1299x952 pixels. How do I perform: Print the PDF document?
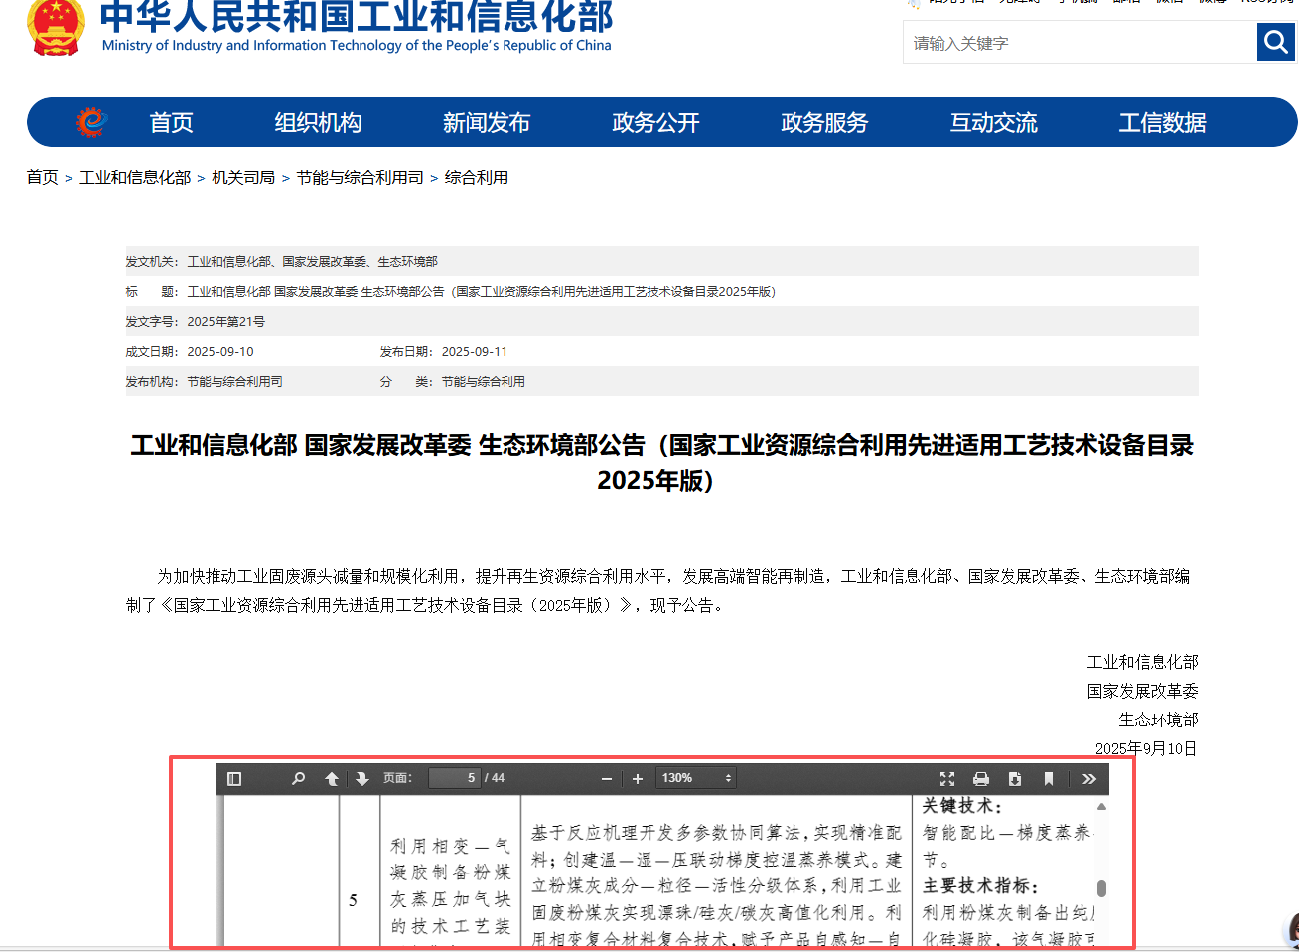(981, 779)
